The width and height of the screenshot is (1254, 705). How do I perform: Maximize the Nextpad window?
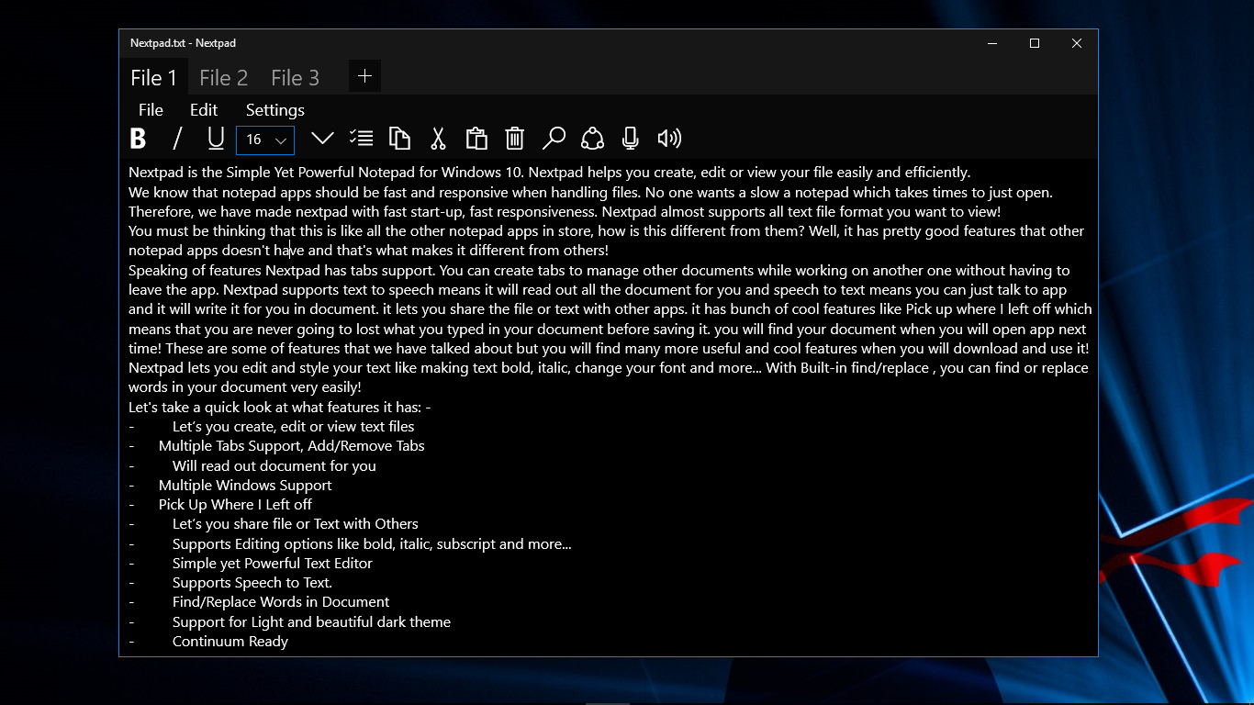click(x=1035, y=43)
